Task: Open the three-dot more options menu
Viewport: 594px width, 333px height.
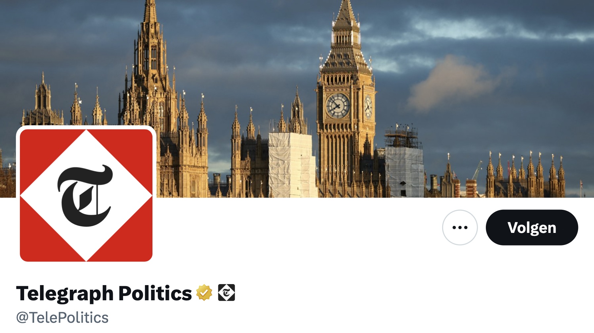Action: [x=460, y=227]
